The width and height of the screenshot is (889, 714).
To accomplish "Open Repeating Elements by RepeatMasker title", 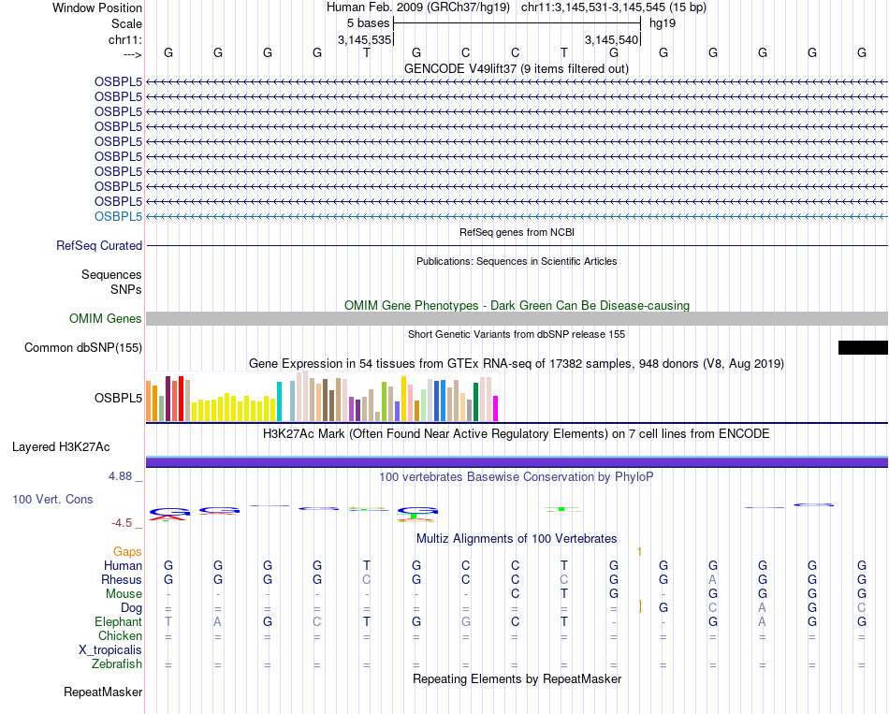I will tap(517, 678).
